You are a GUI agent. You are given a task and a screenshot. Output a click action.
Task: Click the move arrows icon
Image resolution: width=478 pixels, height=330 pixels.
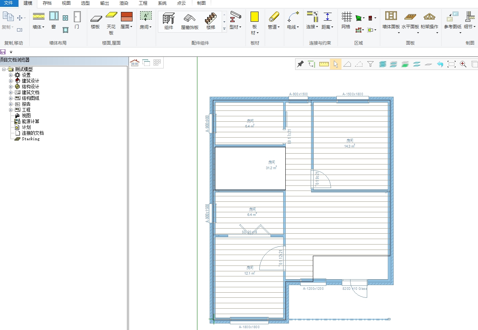coord(20,18)
